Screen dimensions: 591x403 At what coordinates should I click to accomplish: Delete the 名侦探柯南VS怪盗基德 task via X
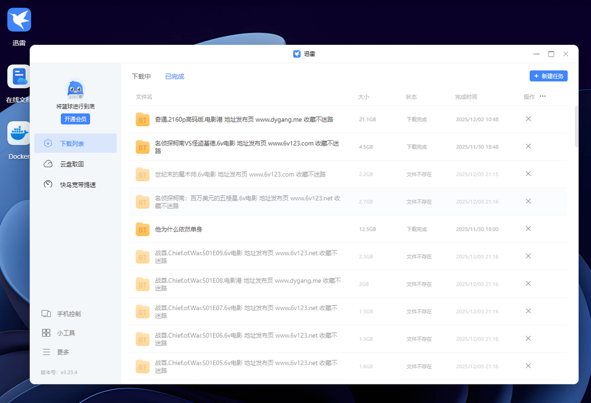click(529, 147)
